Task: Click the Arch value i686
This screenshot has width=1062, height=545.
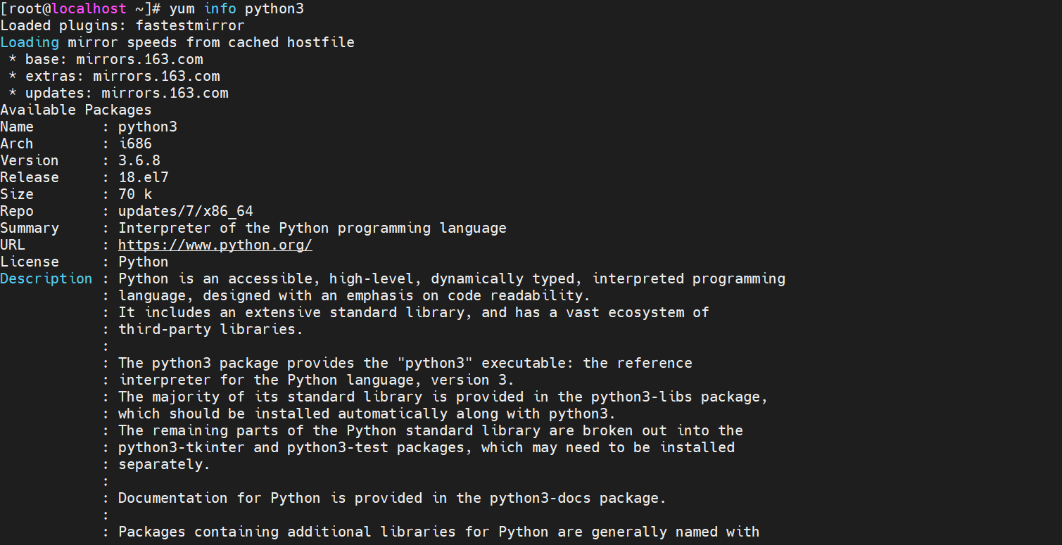Action: 135,143
